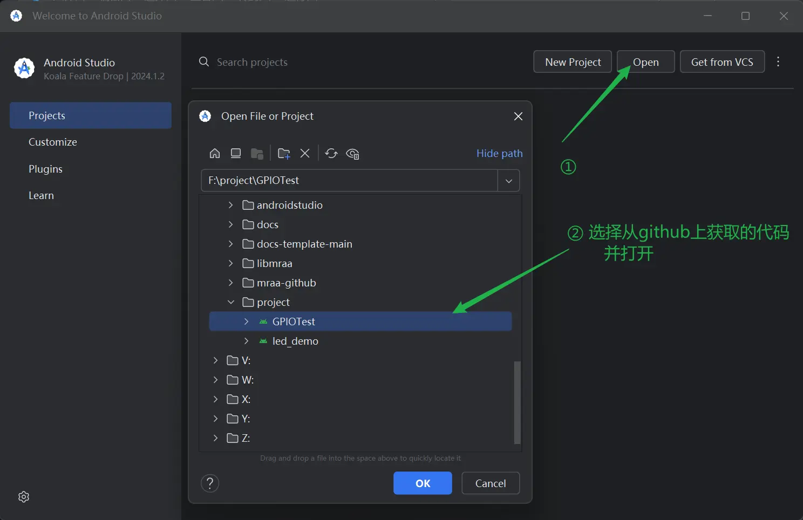Confirm with the OK button
803x520 pixels.
pos(423,483)
